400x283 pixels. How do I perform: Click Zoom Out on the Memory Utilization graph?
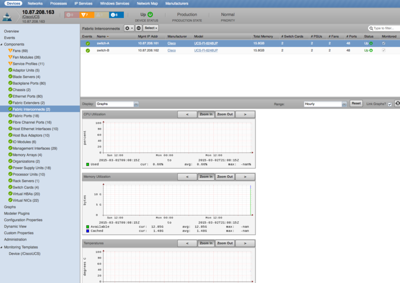coord(224,176)
